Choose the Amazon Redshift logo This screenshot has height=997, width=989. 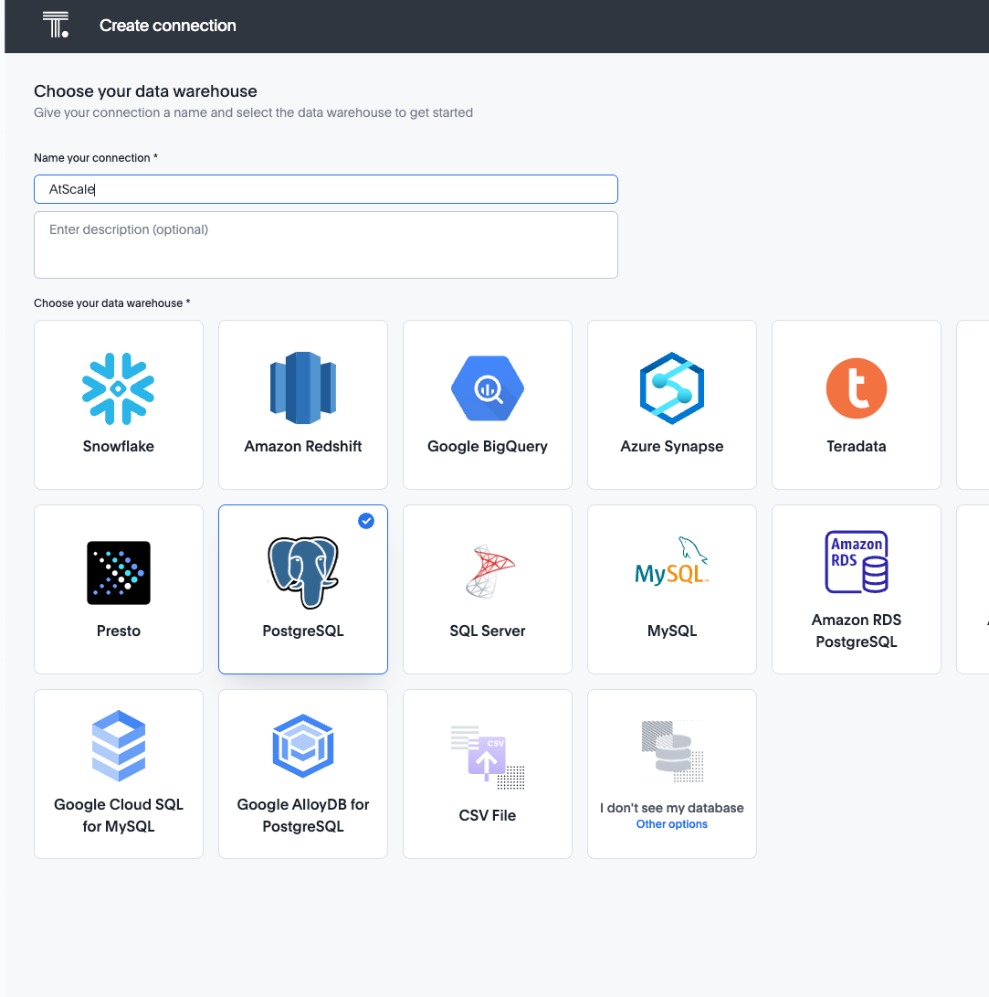303,387
